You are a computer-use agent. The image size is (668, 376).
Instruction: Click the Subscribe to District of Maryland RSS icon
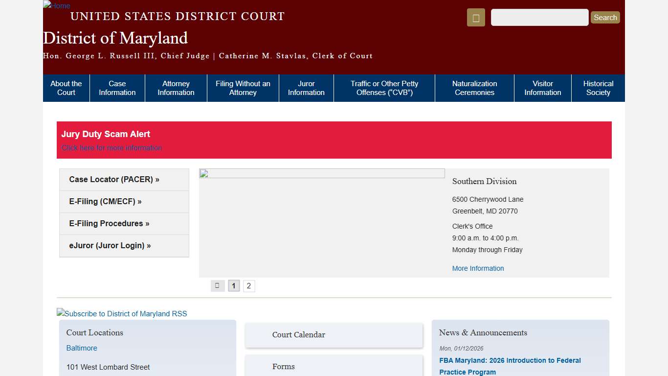coord(121,313)
